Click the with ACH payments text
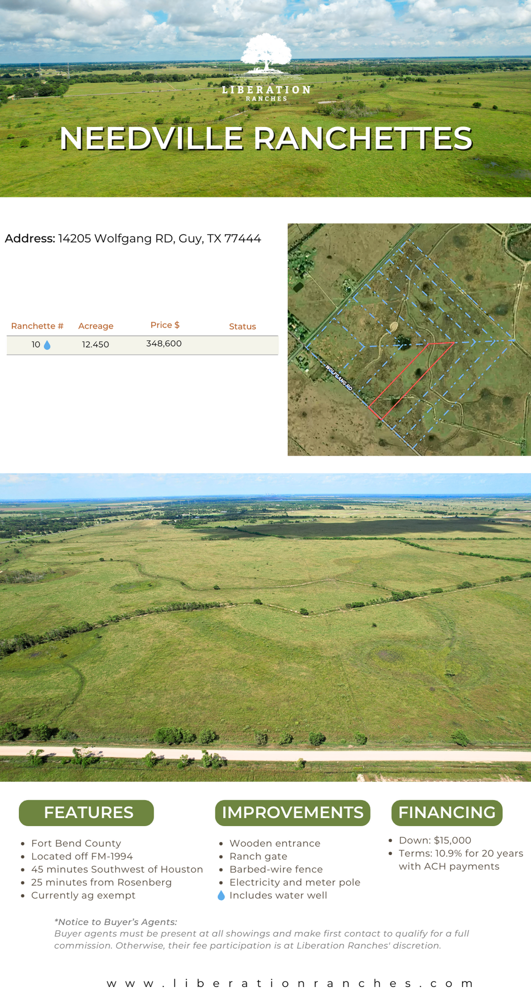The height and width of the screenshot is (1000, 531). coord(449,866)
